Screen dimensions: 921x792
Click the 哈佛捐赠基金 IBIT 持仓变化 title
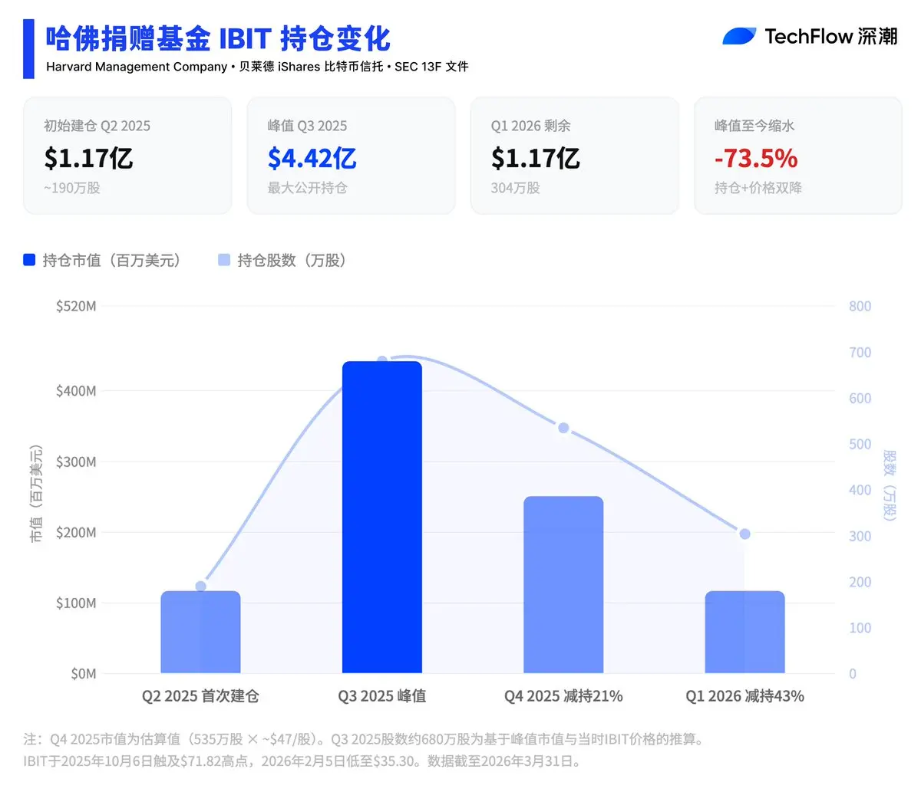218,38
